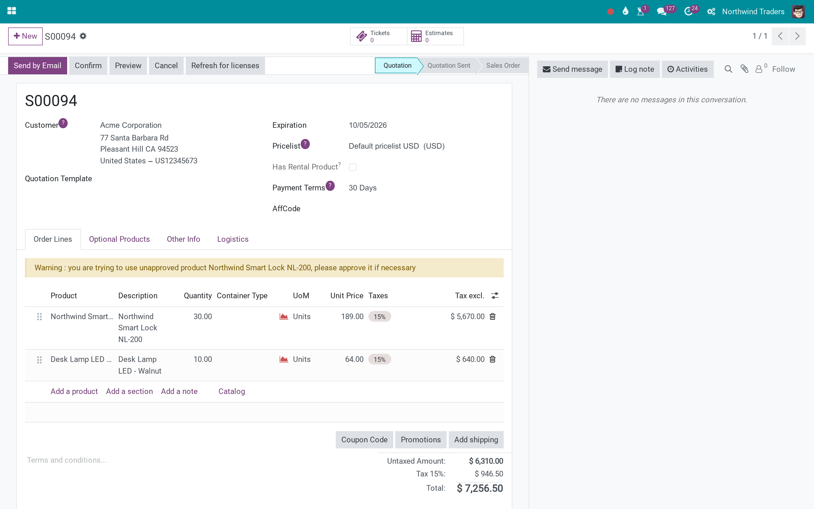This screenshot has height=509, width=814.
Task: Click Send message in chatter
Action: pyautogui.click(x=572, y=69)
